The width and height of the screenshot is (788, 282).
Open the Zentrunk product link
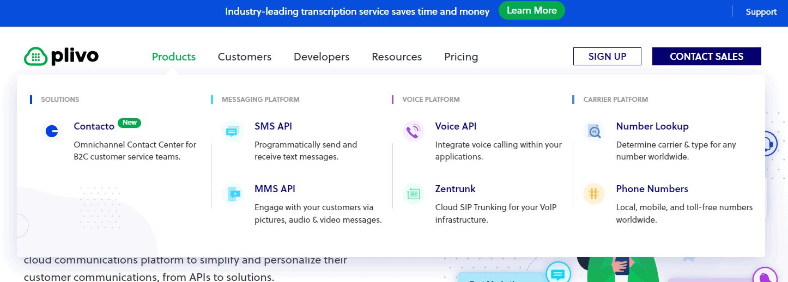coord(455,189)
